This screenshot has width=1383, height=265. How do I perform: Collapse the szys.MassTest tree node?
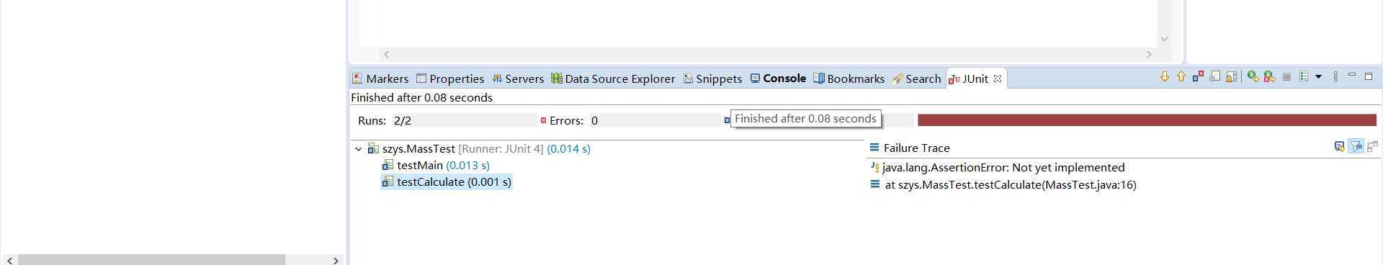tap(358, 149)
